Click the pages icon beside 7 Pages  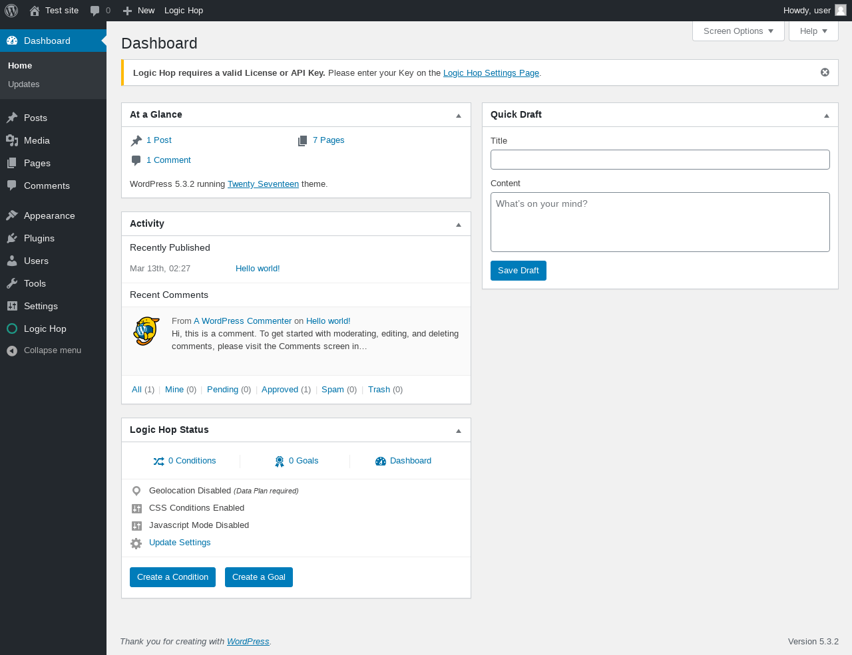tap(303, 140)
